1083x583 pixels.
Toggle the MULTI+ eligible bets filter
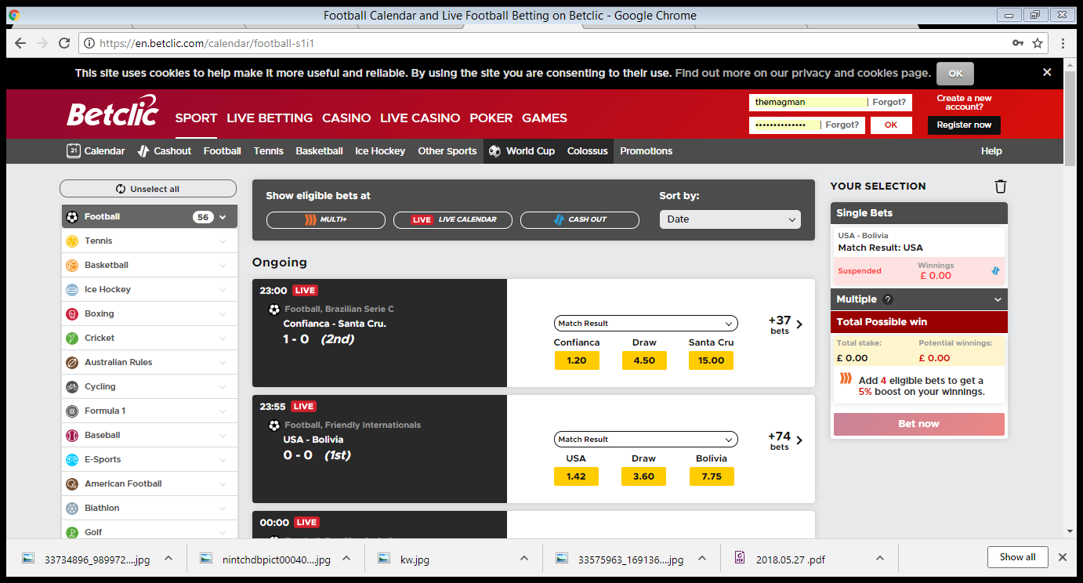[326, 219]
